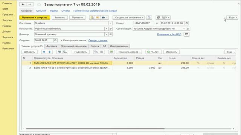This screenshot has height=135, width=241.
Task: Expand the Калькуляция заказа section
Action: tap(73, 40)
